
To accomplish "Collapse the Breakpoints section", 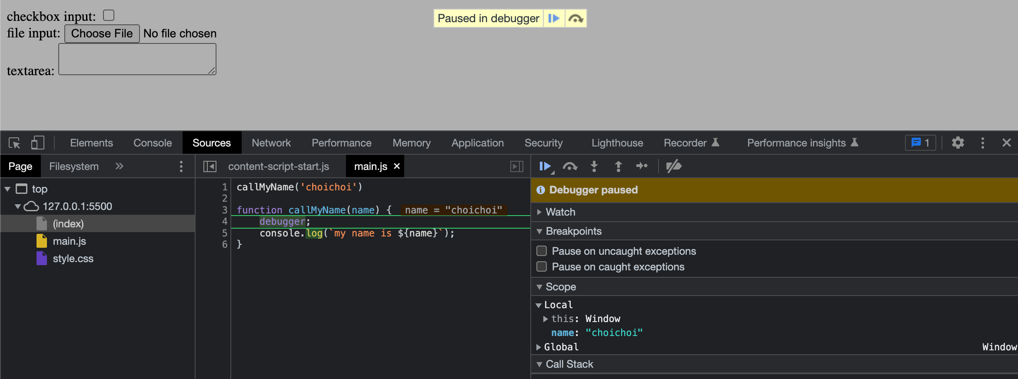I will point(539,231).
